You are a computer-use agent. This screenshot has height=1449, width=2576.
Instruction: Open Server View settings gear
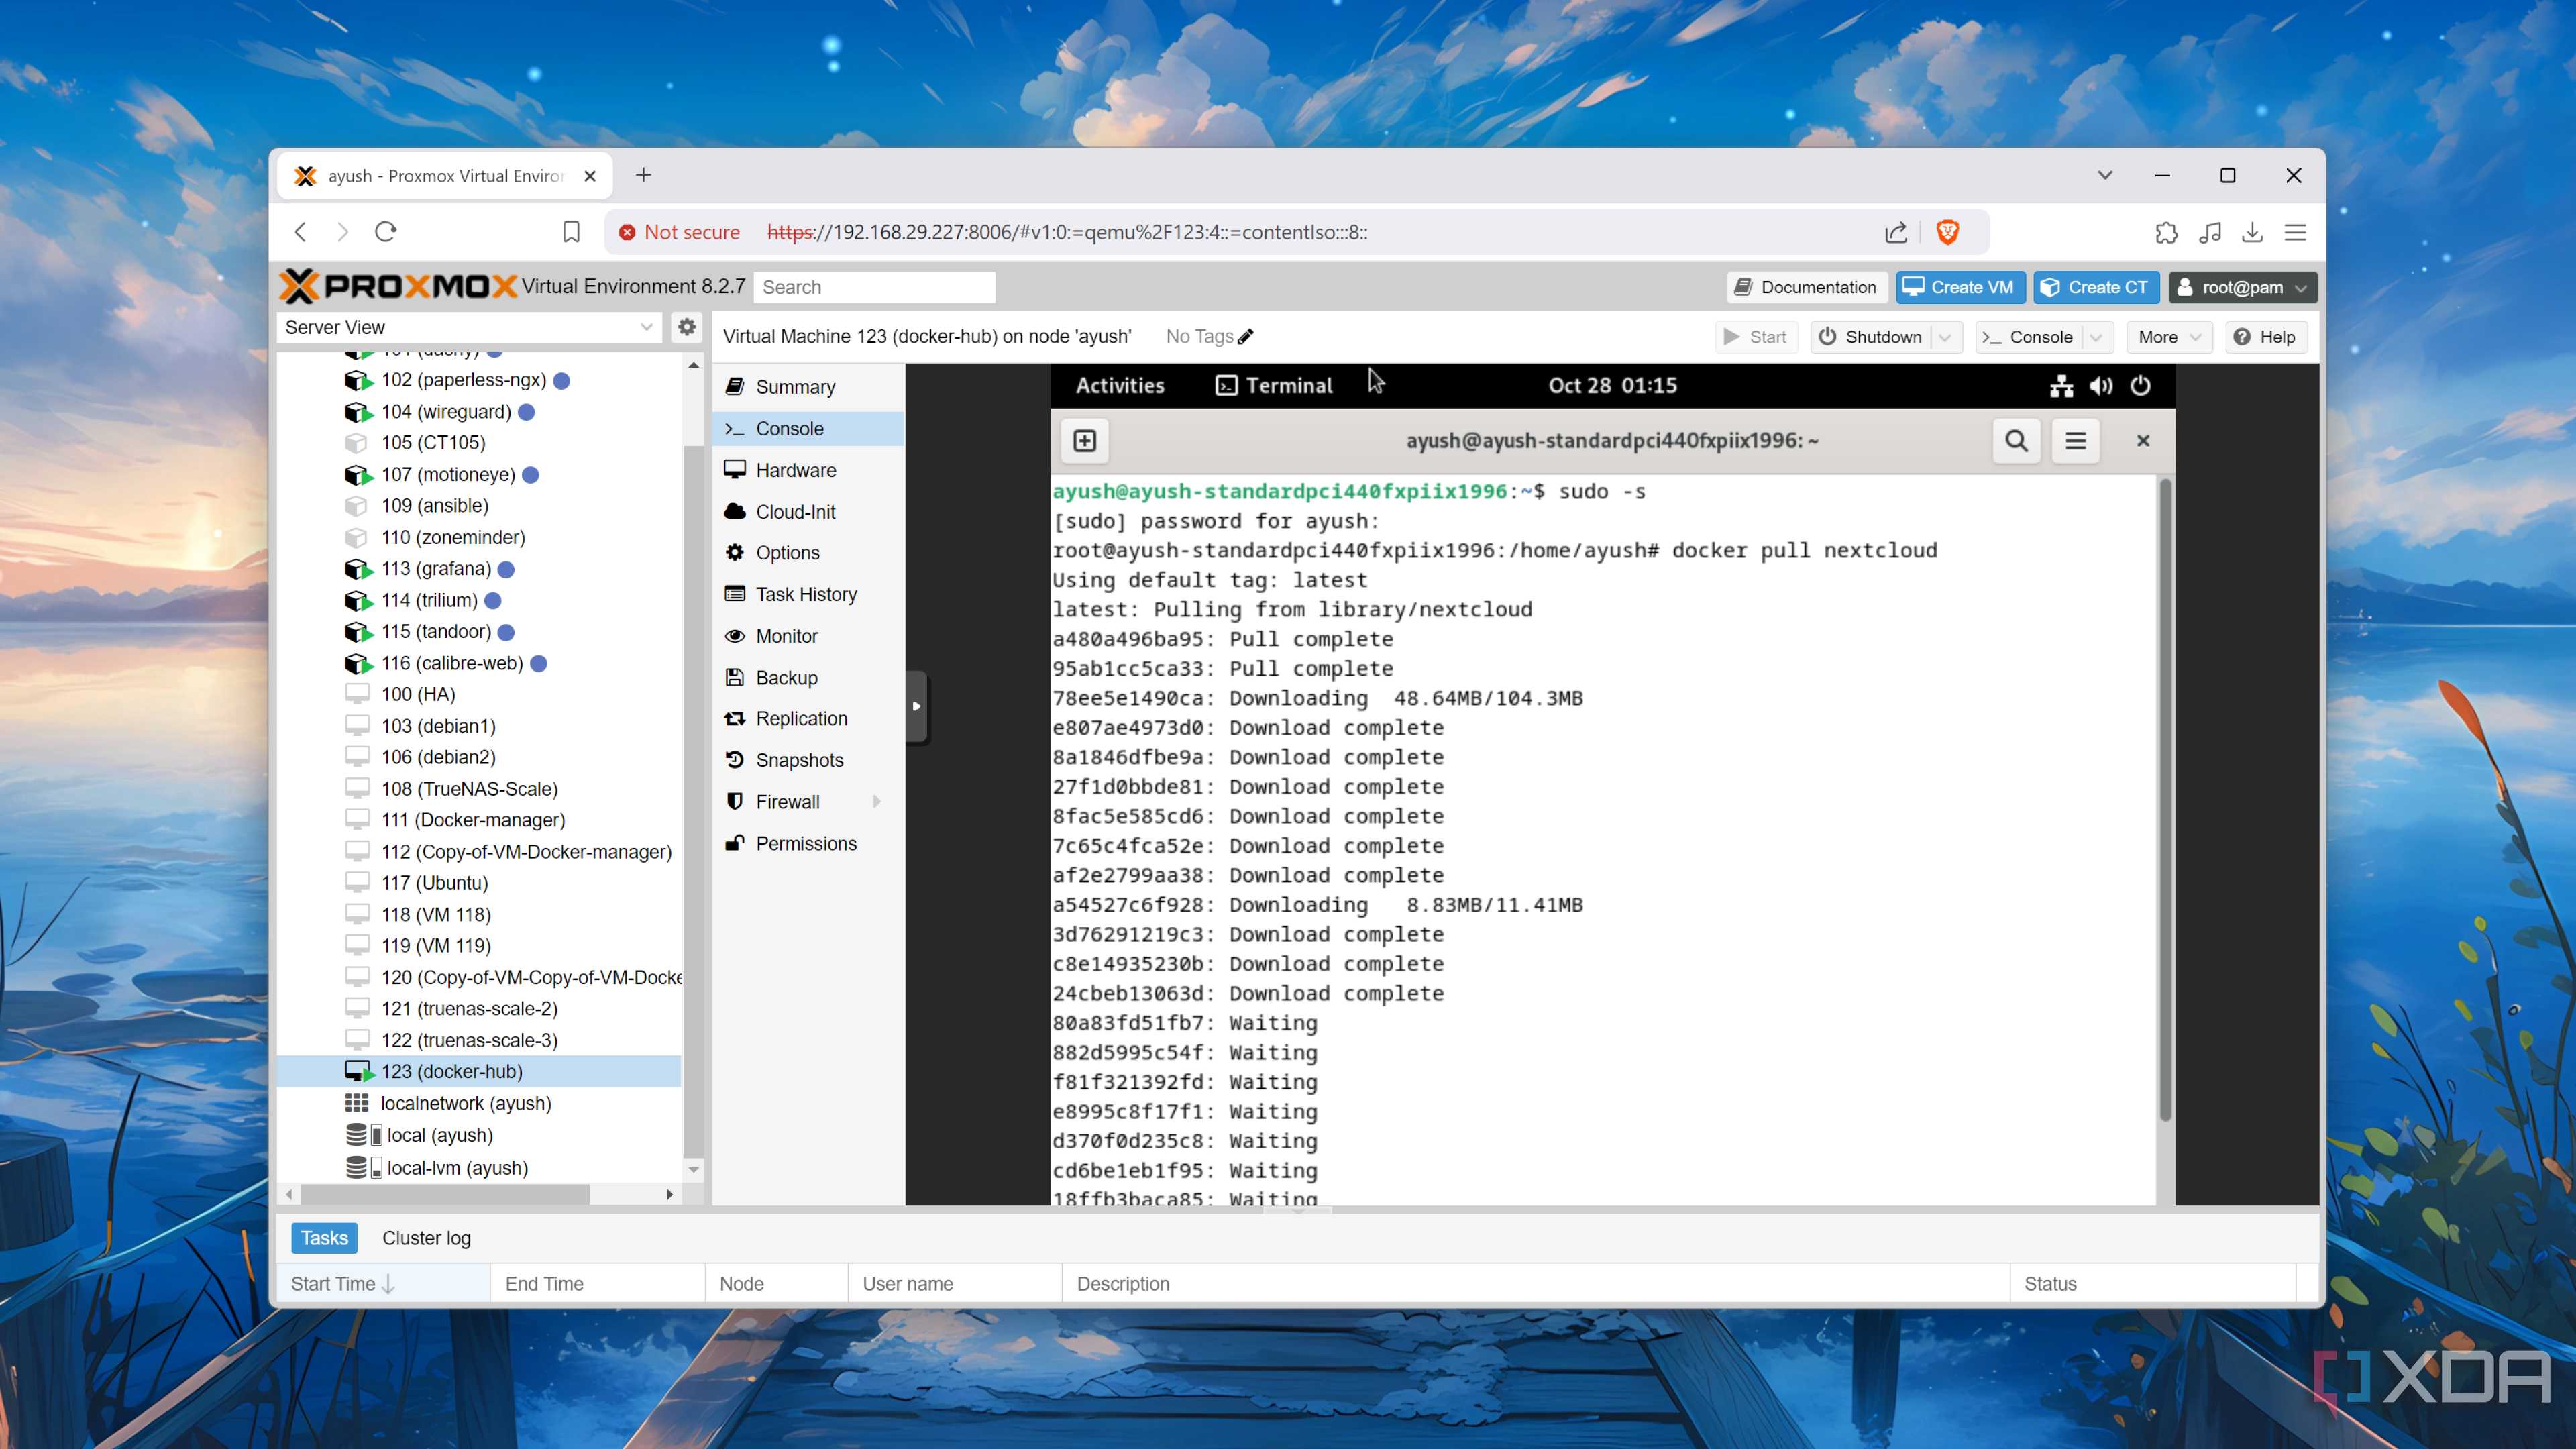click(x=687, y=327)
